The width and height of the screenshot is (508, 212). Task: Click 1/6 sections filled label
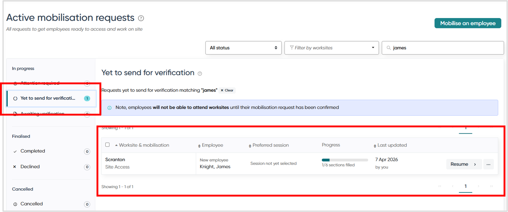coord(338,165)
